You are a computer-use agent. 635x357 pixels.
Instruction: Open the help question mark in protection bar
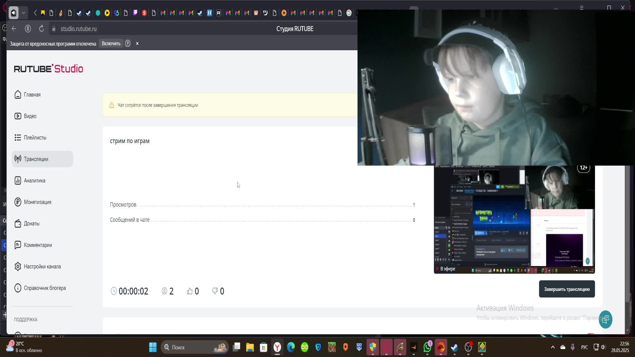pos(128,44)
